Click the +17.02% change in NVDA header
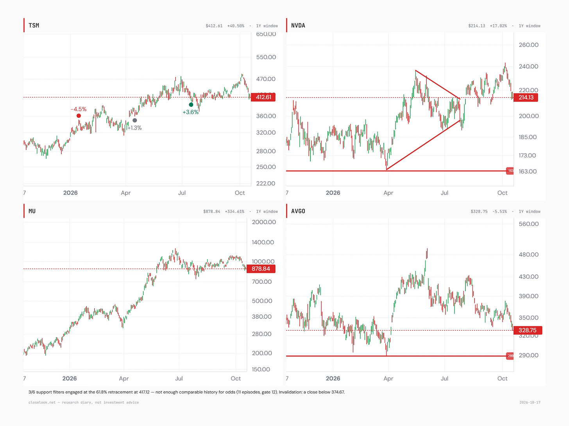 (498, 26)
